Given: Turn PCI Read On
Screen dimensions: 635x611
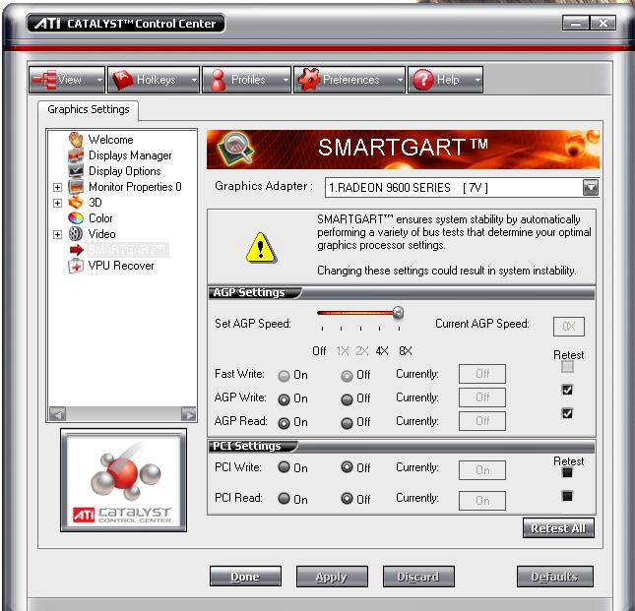Looking at the screenshot, I should 284,498.
